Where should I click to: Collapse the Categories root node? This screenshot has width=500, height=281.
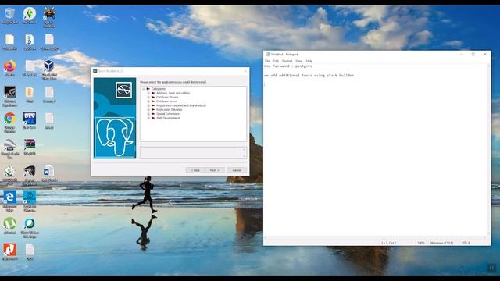[x=144, y=89]
